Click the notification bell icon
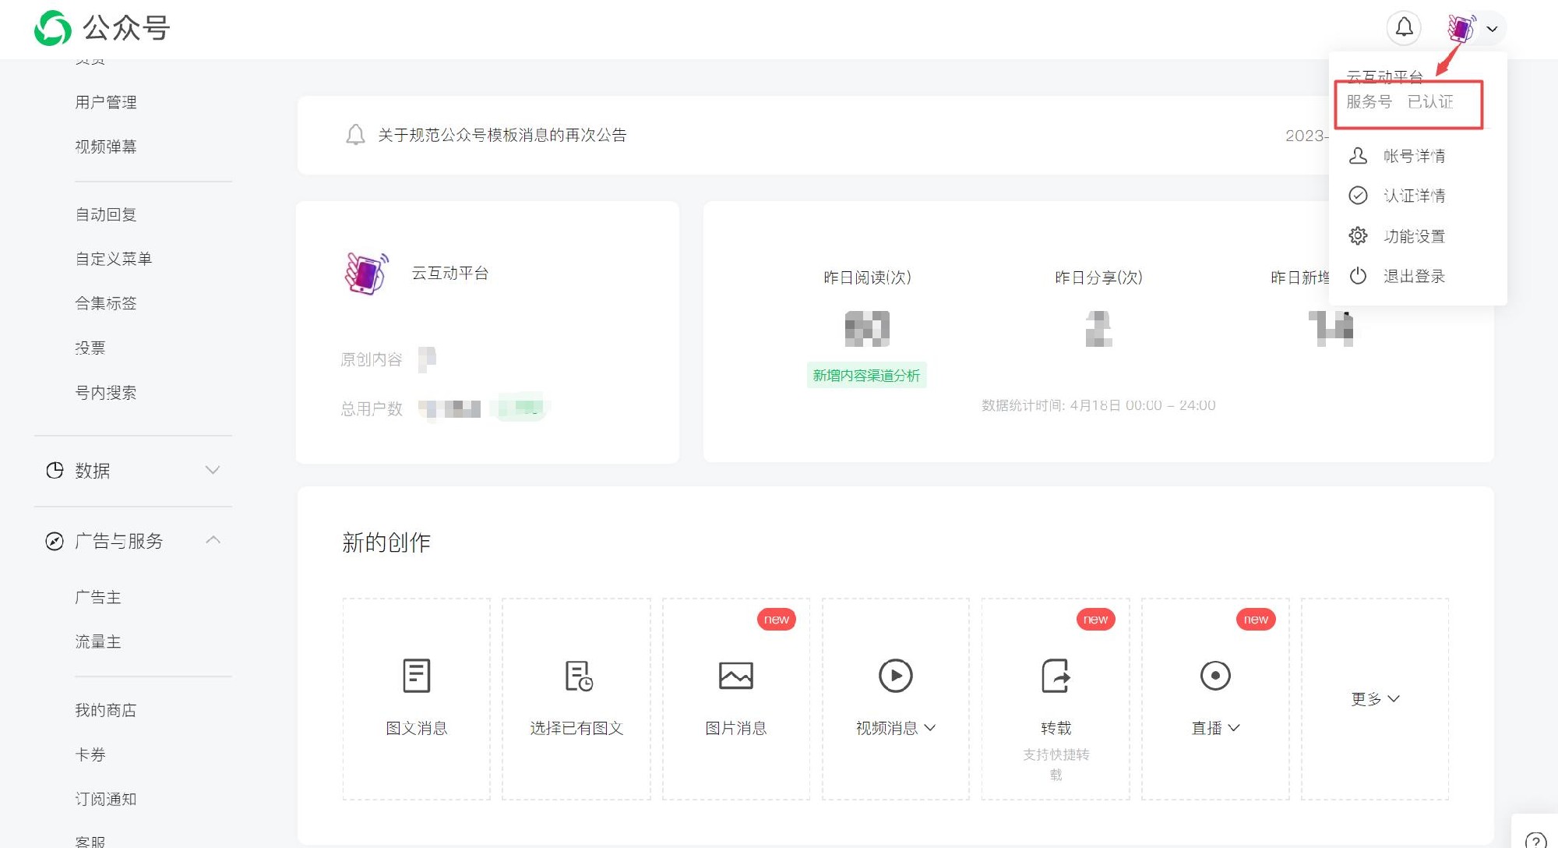 pos(1404,28)
